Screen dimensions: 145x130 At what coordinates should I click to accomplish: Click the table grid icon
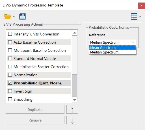134,17
